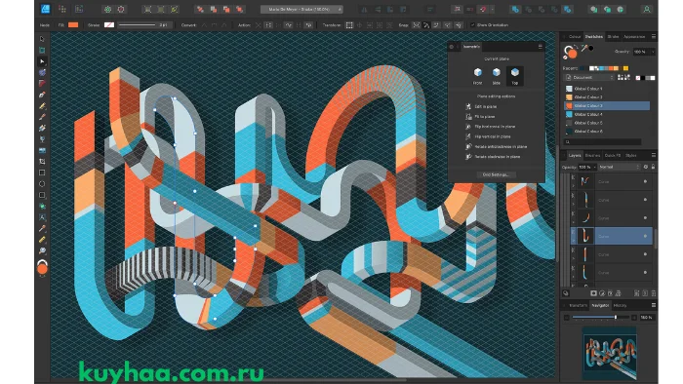
Task: Switch to the Export persona icon
Action: click(x=79, y=9)
